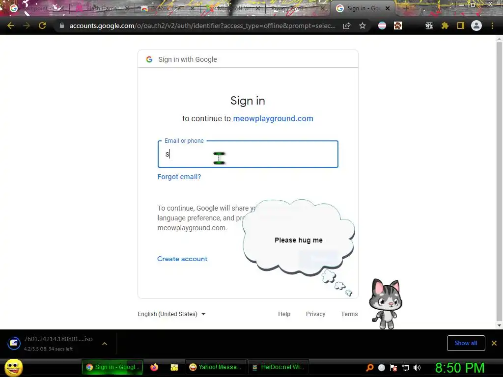The height and width of the screenshot is (377, 503).
Task: Click the cat desktop pet
Action: (x=386, y=303)
